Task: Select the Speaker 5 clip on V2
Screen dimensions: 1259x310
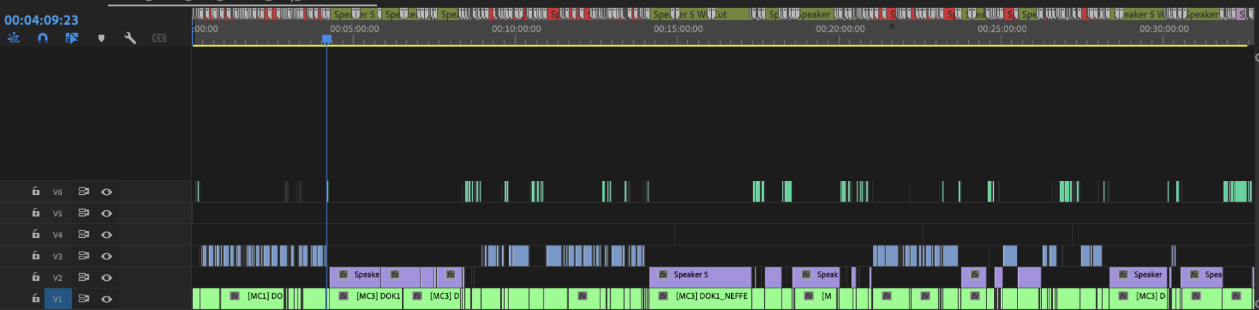Action: pyautogui.click(x=701, y=277)
